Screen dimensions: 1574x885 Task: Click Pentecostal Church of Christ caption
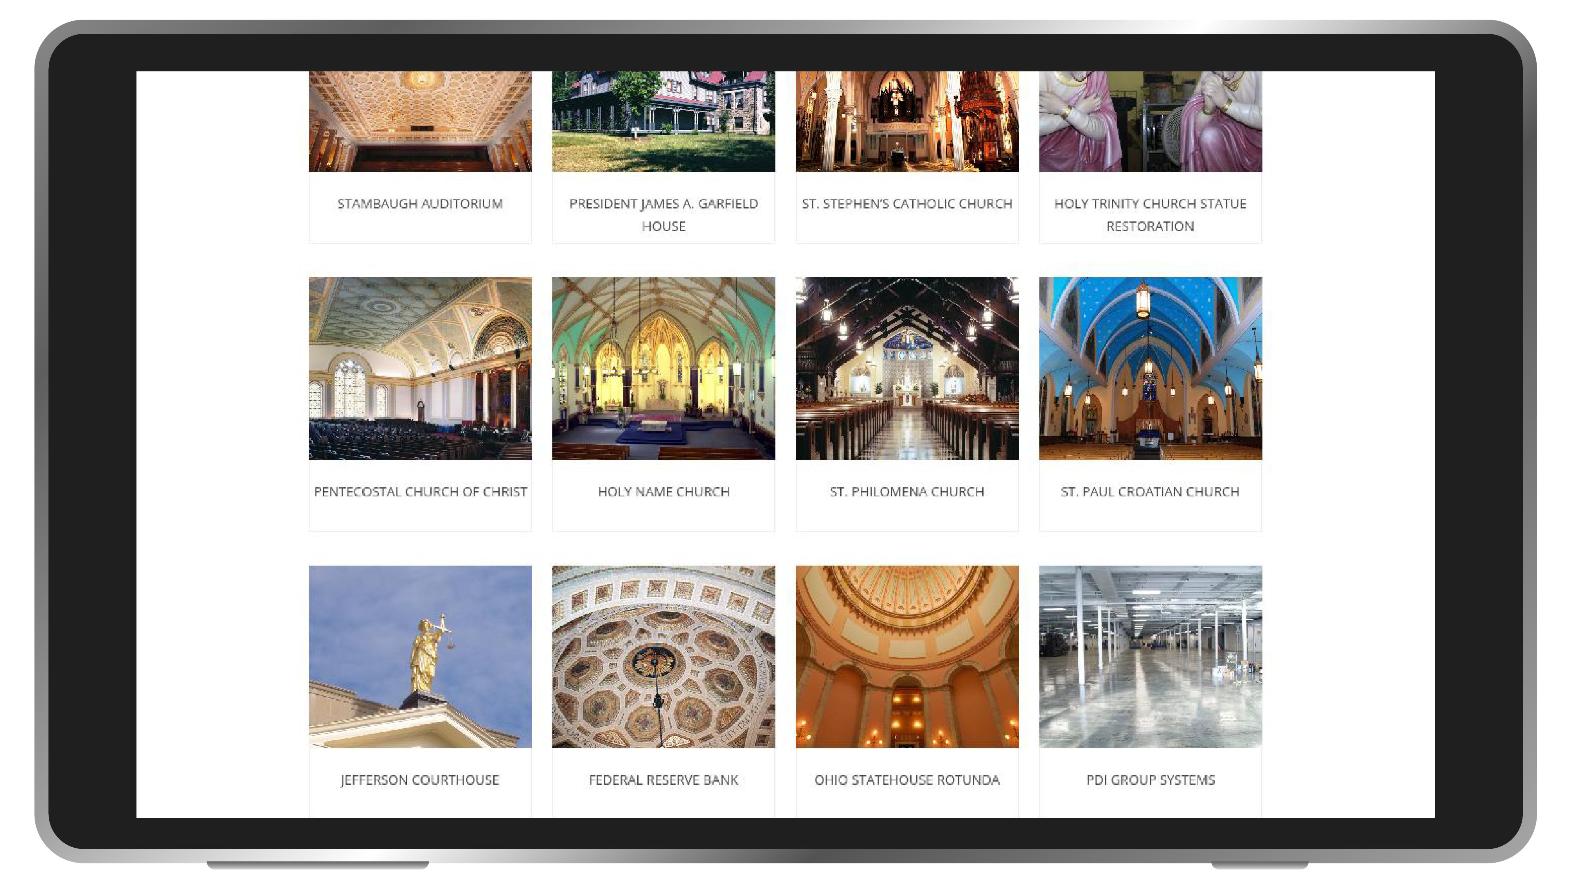pyautogui.click(x=420, y=492)
